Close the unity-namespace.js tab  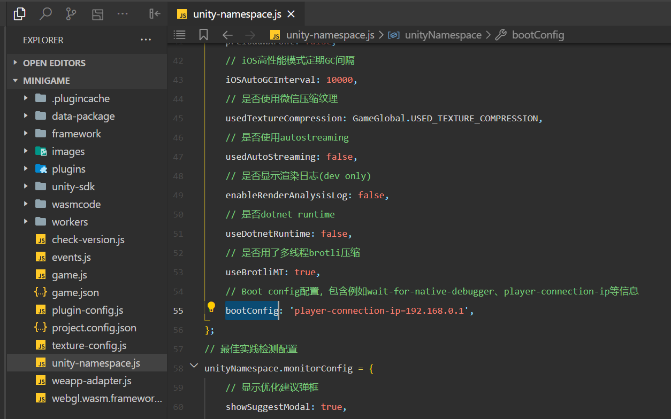(x=291, y=14)
